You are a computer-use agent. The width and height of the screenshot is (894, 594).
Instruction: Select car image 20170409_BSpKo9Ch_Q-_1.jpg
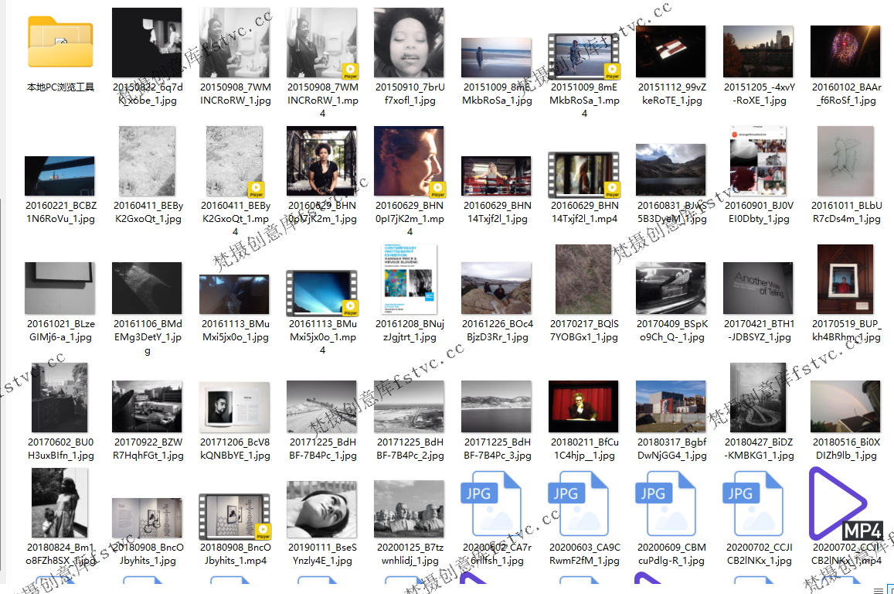point(671,288)
